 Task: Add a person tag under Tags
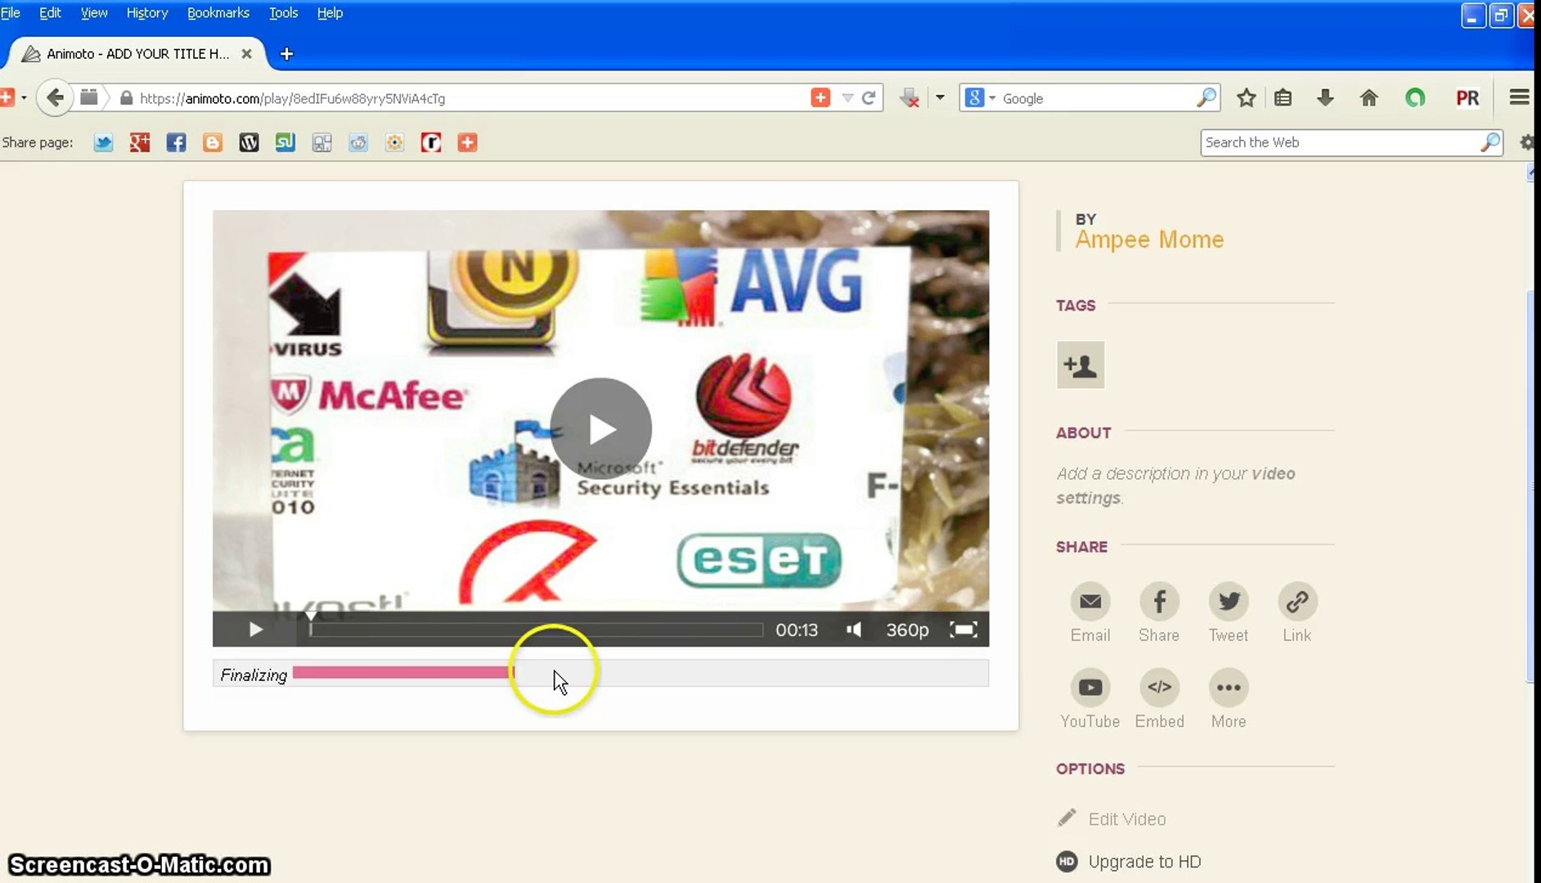click(1080, 365)
